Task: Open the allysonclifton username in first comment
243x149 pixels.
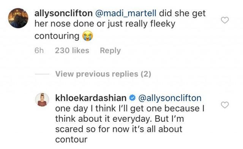Action: 63,13
